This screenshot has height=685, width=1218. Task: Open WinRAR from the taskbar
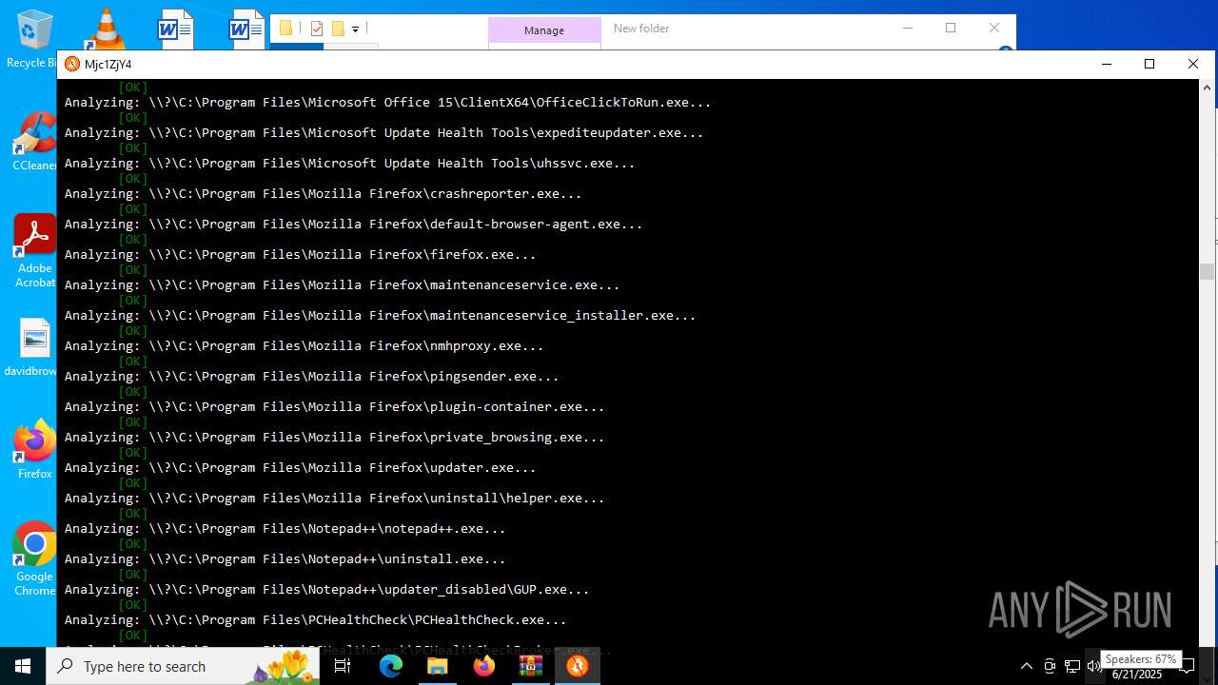530,666
